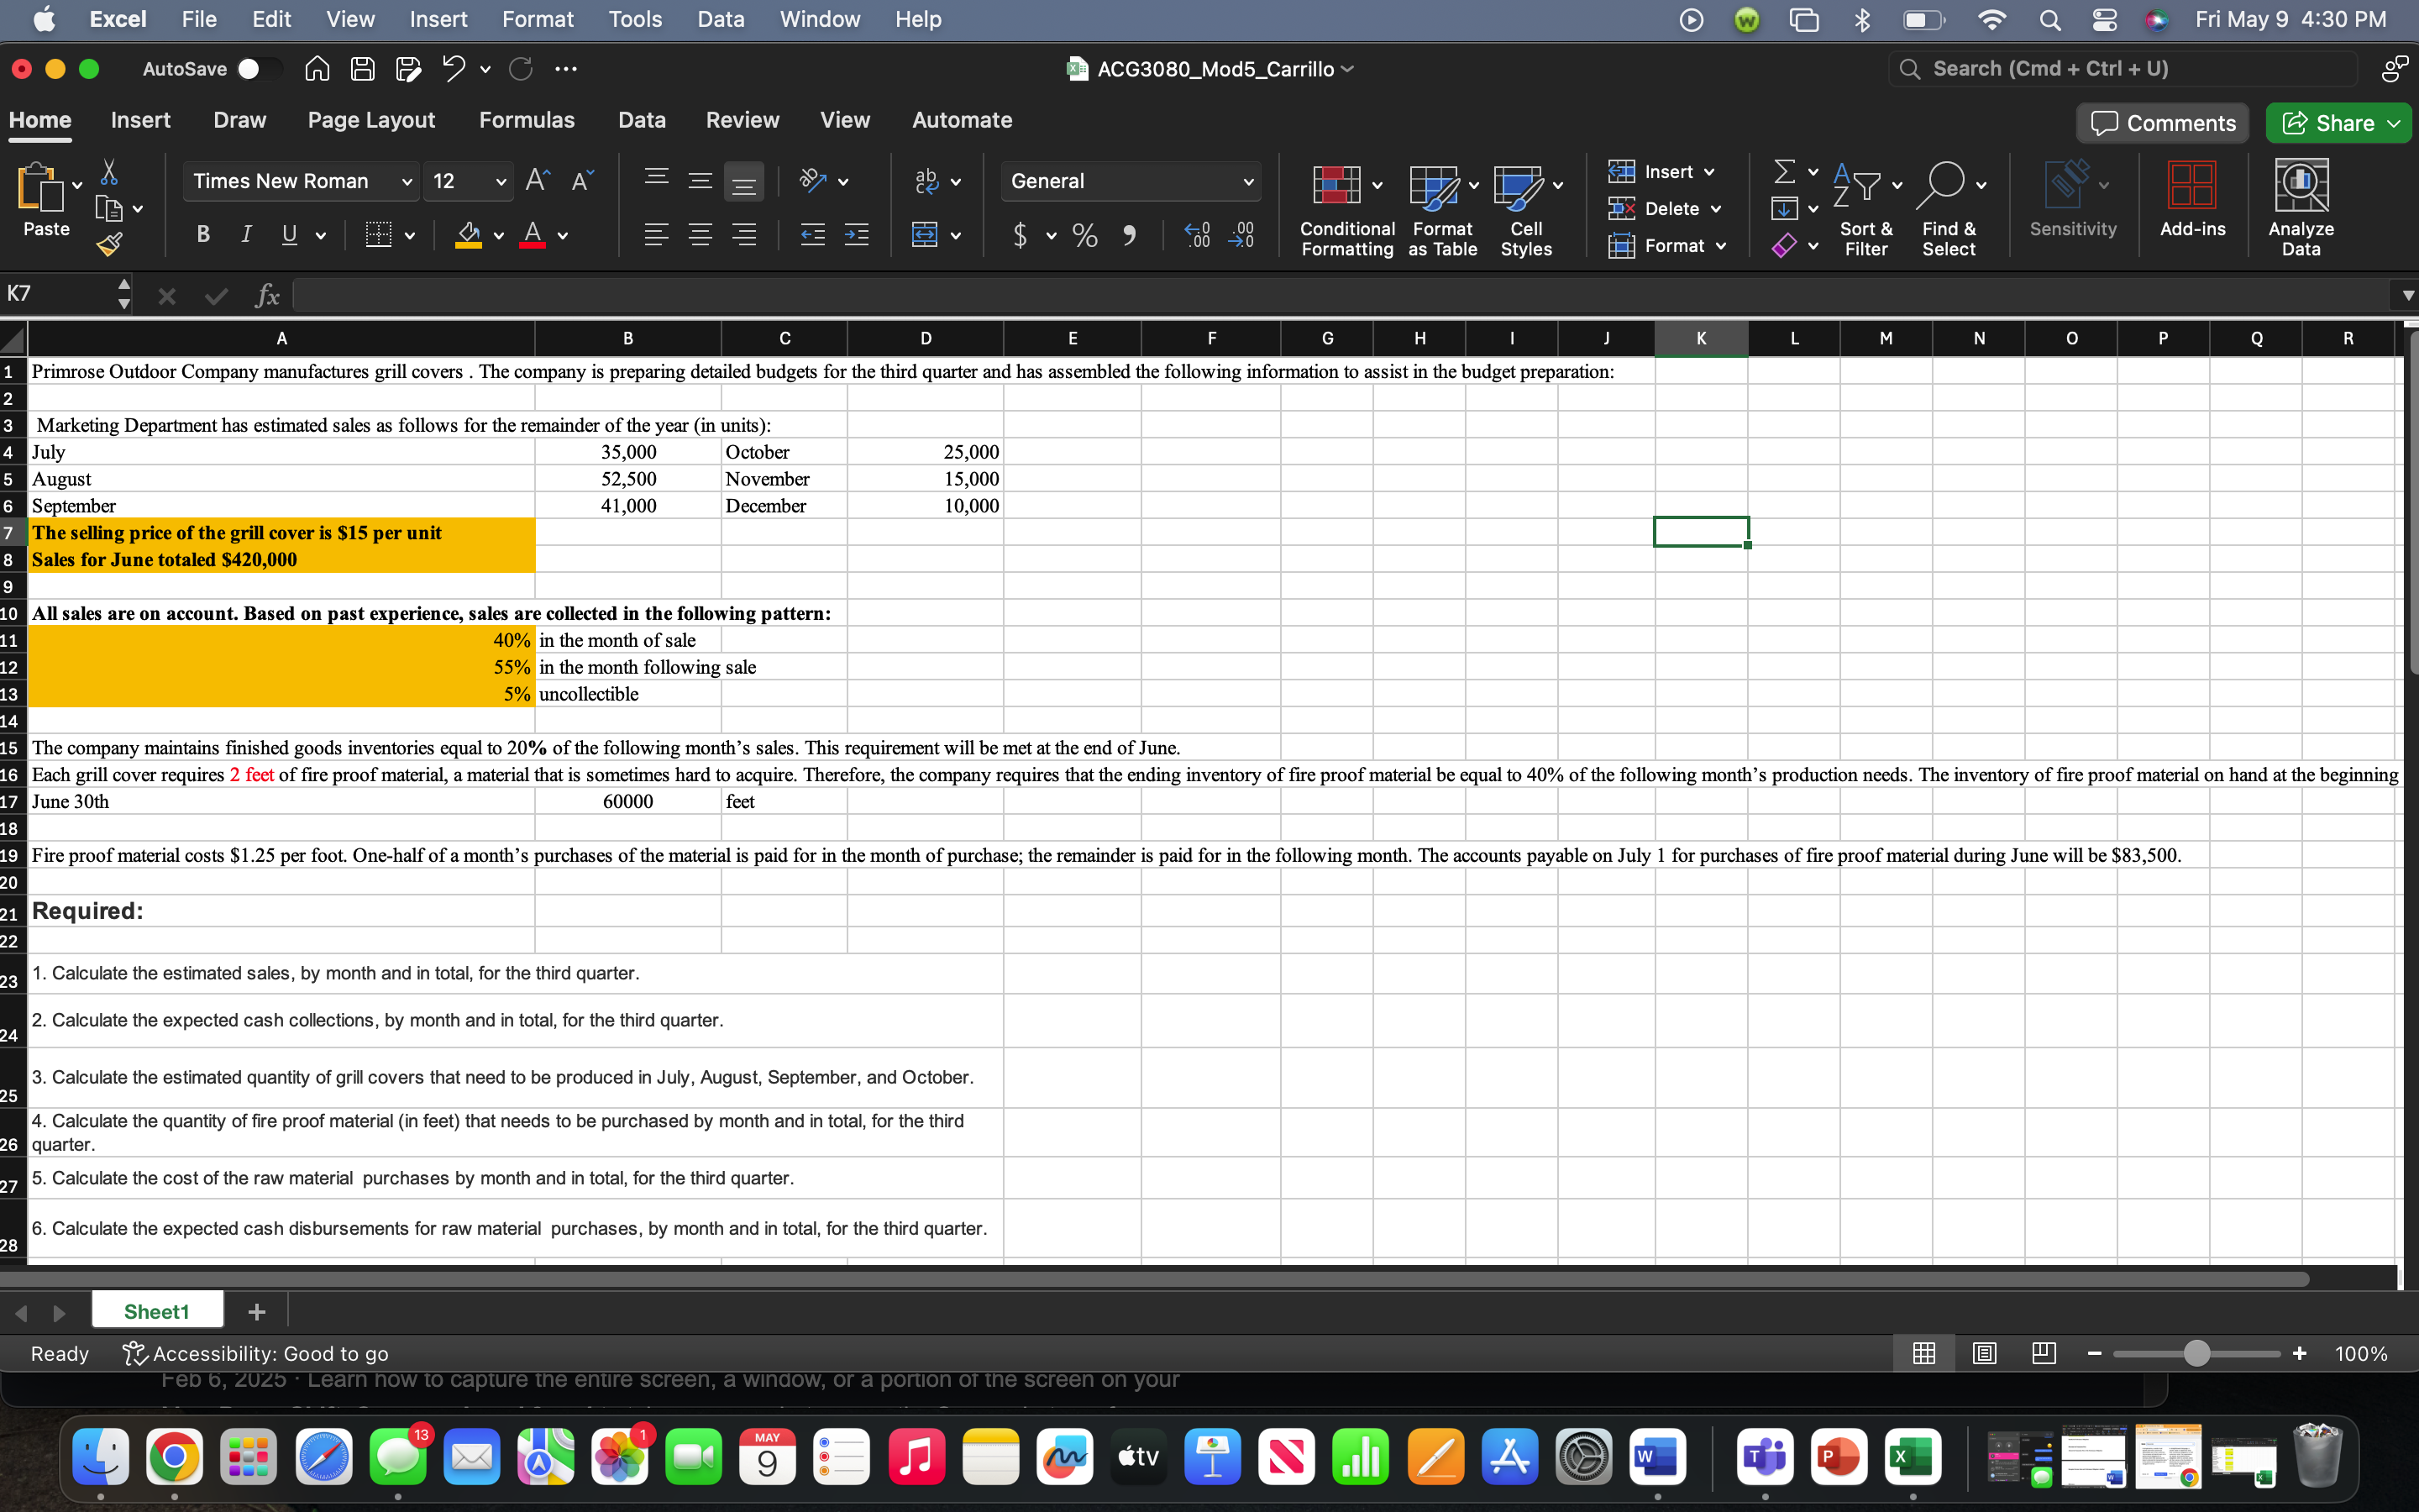
Task: Toggle underline formatting
Action: [x=288, y=234]
